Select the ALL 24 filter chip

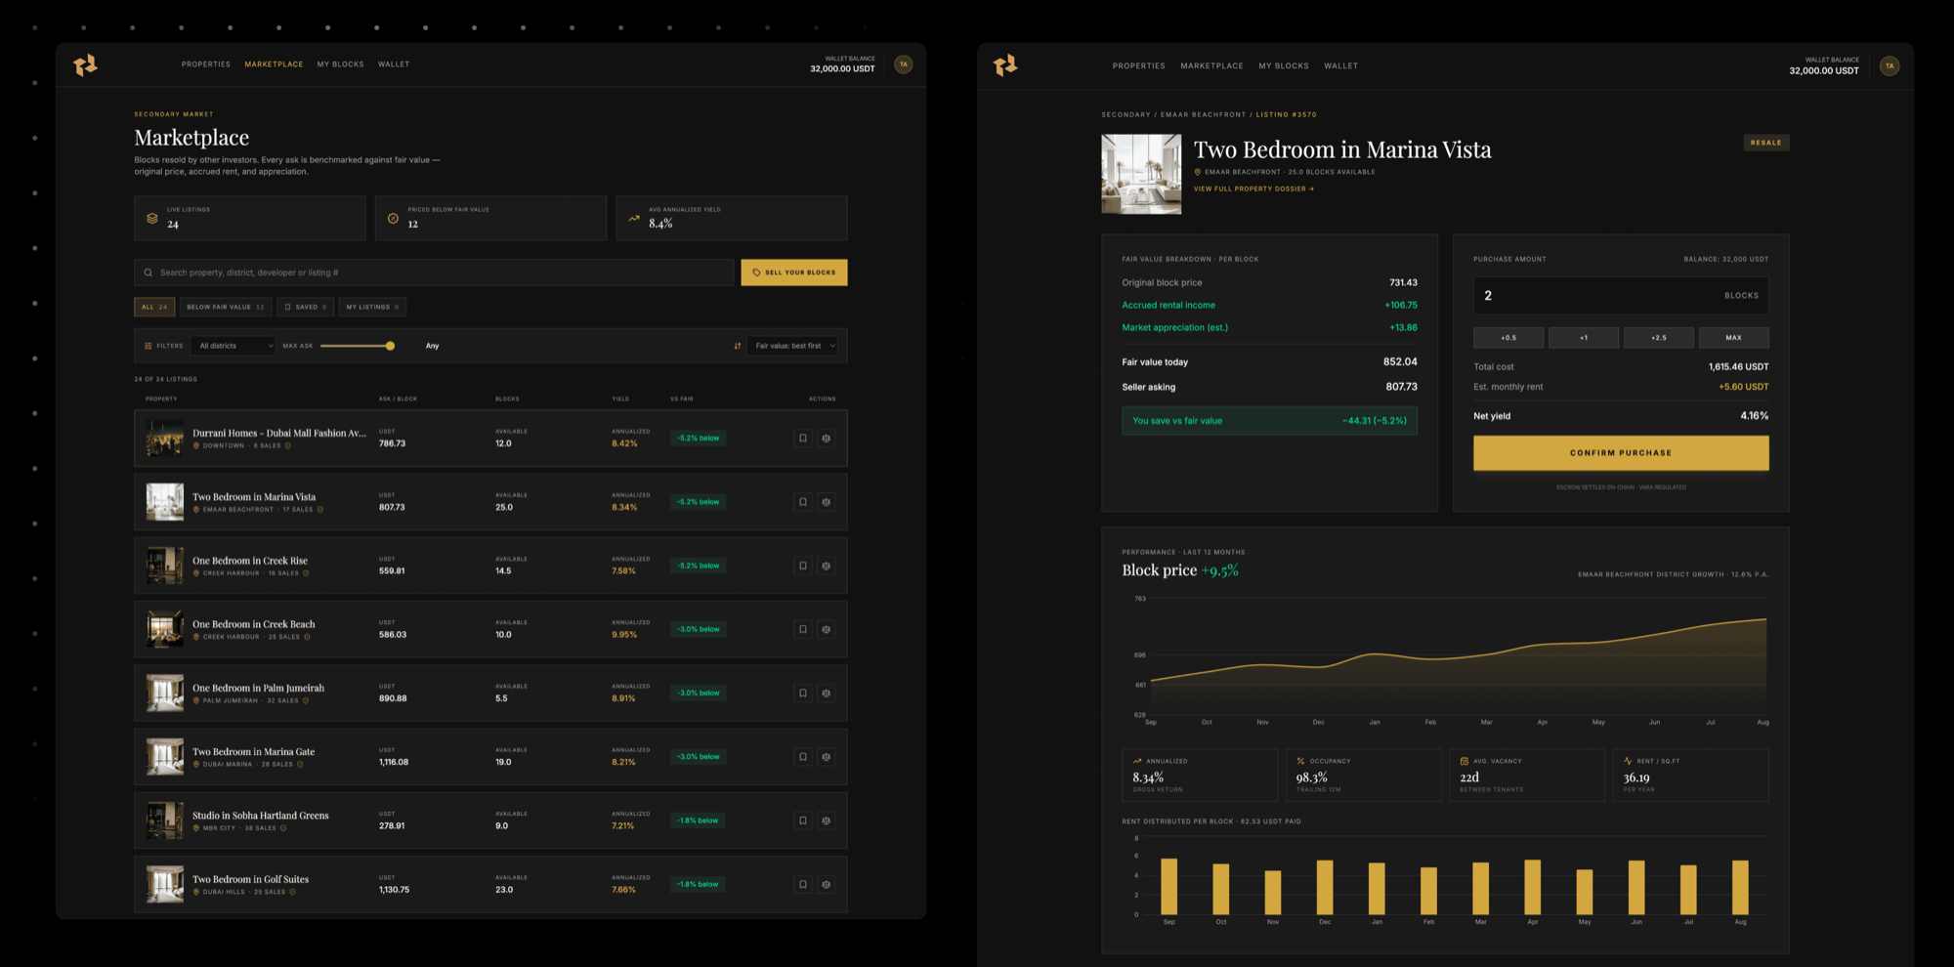(154, 307)
